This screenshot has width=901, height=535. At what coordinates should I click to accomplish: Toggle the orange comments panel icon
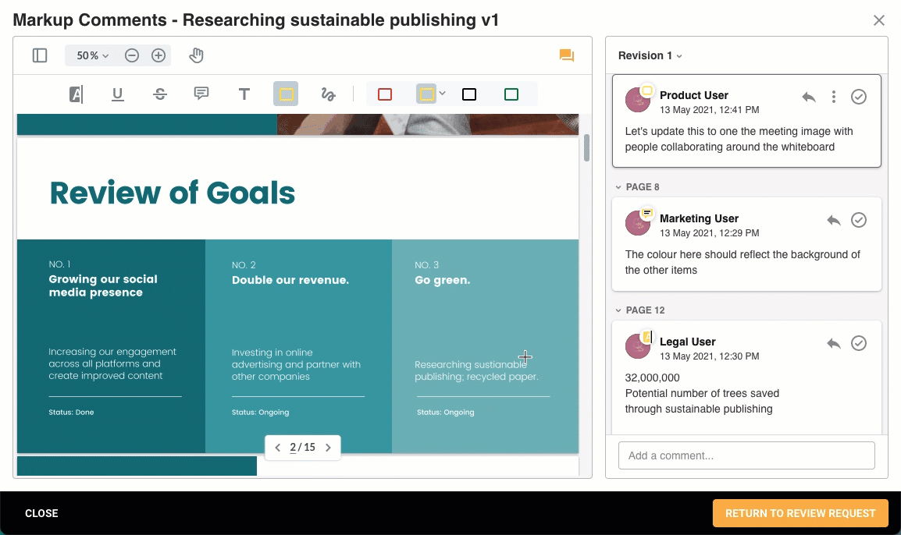[567, 55]
